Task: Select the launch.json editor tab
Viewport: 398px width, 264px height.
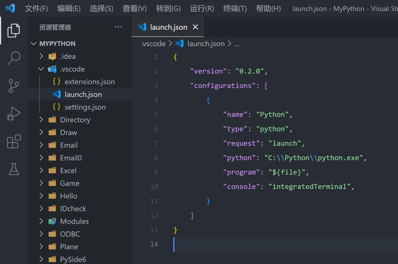Action: 168,27
